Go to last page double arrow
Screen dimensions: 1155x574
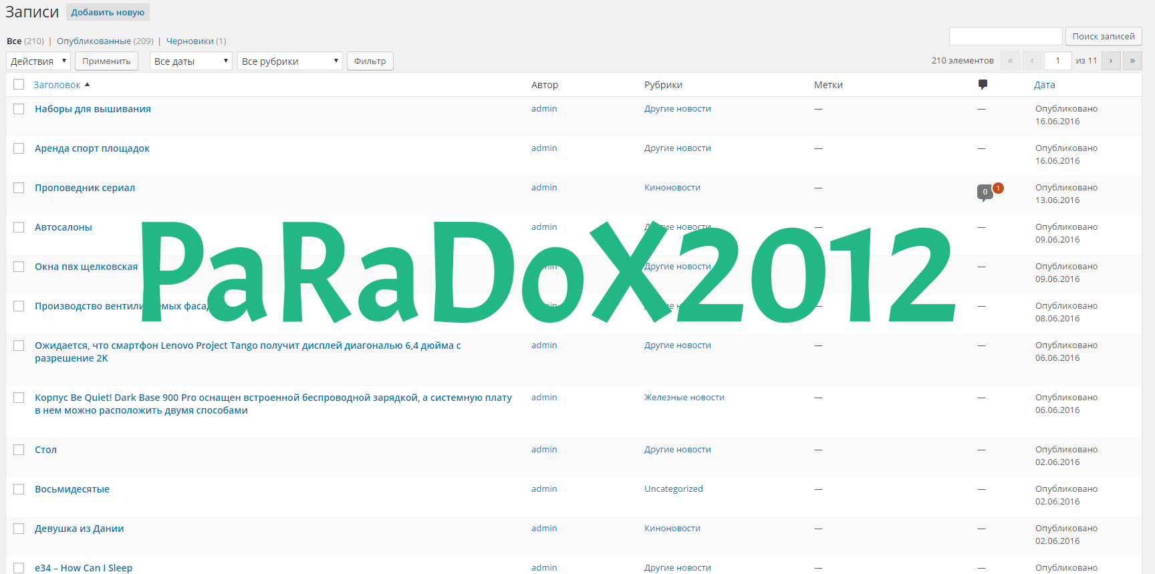[1132, 61]
